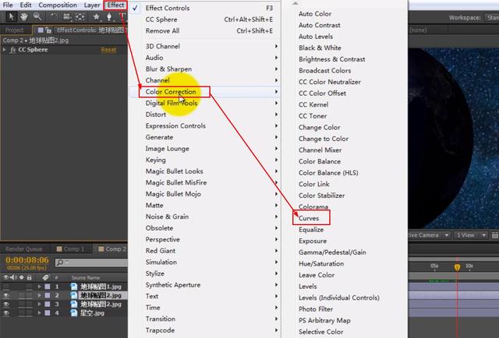Open the 1 View layout dropdown
This screenshot has width=499, height=338.
470,235
